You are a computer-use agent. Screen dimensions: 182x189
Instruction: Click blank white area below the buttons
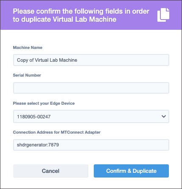point(91,183)
